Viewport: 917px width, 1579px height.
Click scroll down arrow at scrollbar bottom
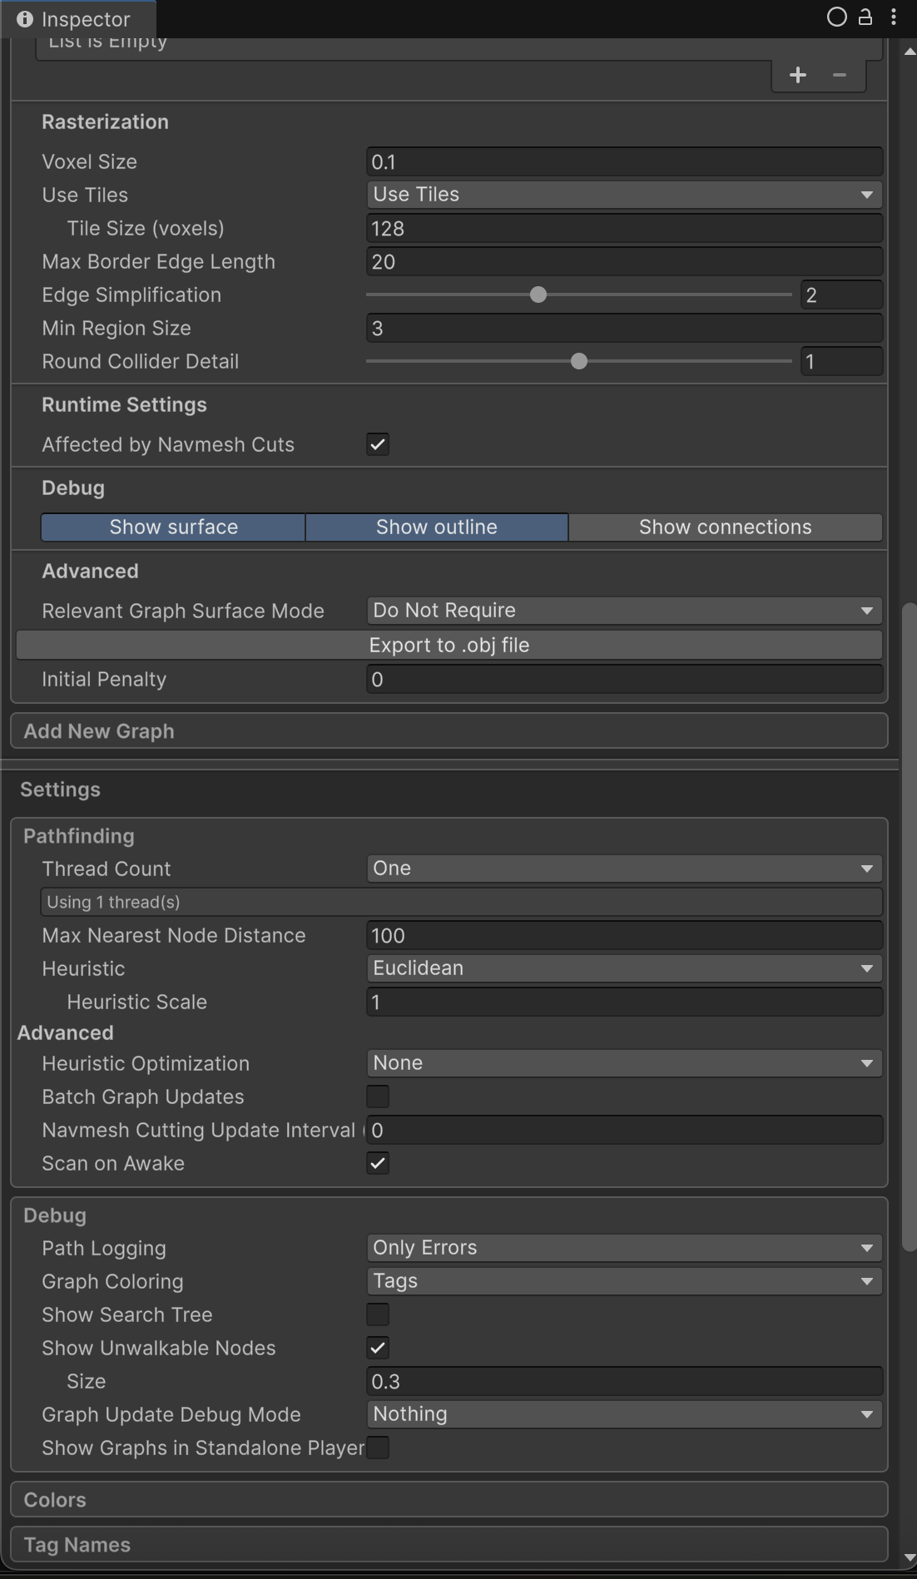coord(909,1557)
